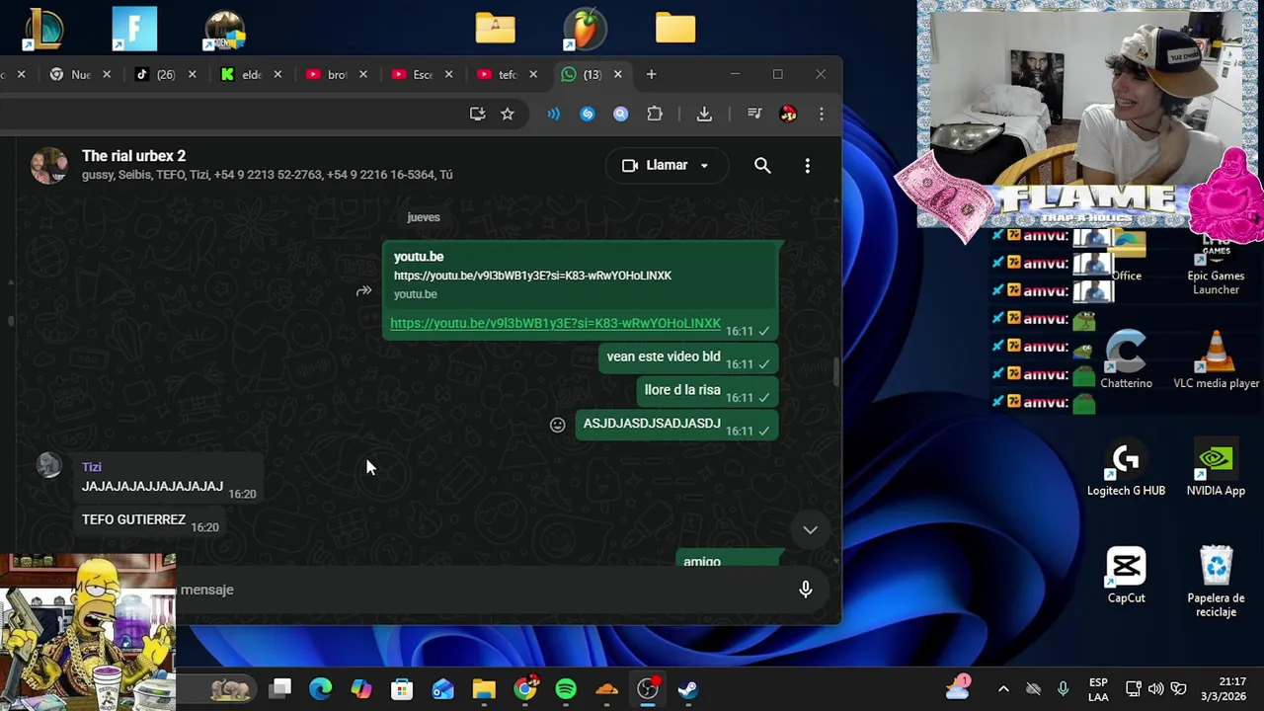Record a voice message with microphone
The width and height of the screenshot is (1264, 711).
tap(806, 590)
